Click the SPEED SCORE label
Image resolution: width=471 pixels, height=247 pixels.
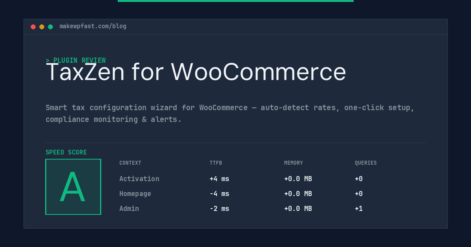point(66,153)
